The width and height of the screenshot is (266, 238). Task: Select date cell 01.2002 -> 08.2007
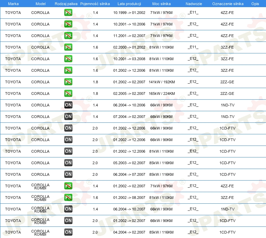tap(129, 198)
